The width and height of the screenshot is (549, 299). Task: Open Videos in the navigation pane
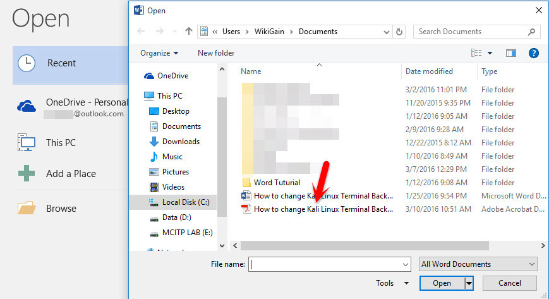167,187
